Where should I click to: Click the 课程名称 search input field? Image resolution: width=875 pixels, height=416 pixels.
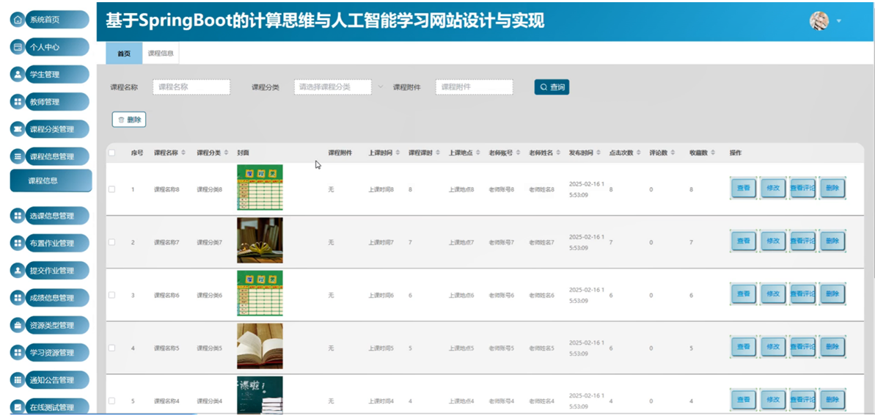tap(191, 87)
